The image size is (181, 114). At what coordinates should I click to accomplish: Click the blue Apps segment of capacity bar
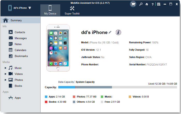click(67, 87)
